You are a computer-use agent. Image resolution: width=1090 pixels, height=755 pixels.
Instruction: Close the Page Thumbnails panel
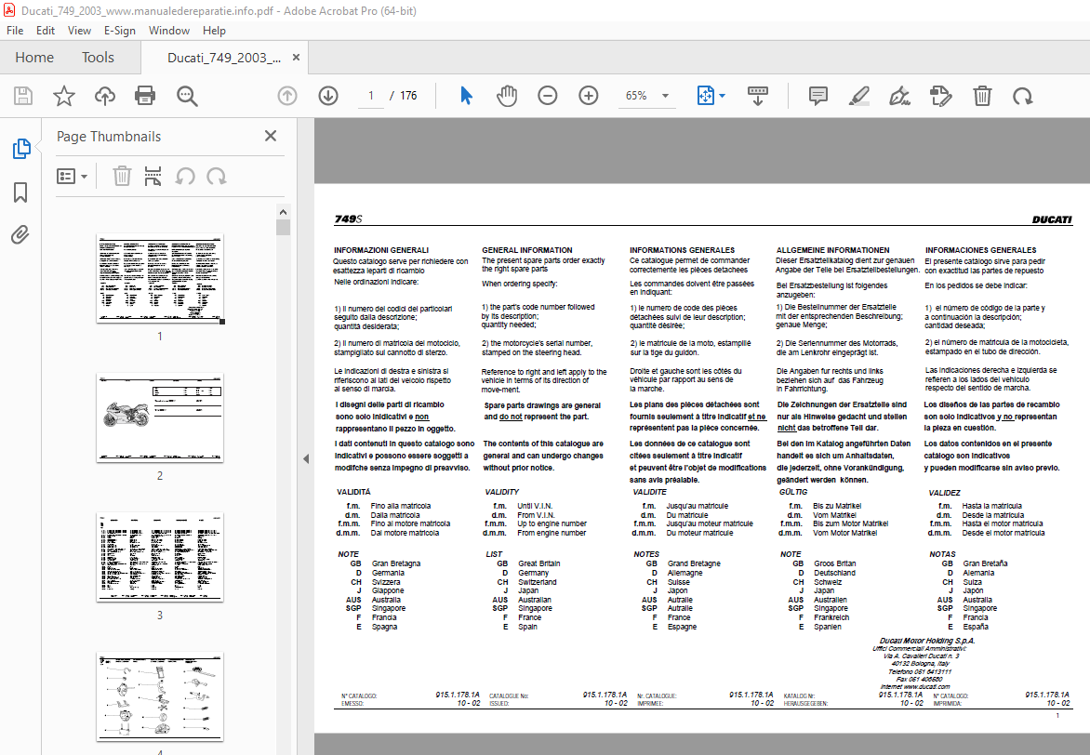[x=271, y=136]
